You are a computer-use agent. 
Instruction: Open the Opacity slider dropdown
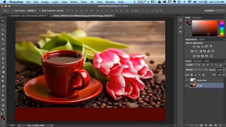pos(224,70)
